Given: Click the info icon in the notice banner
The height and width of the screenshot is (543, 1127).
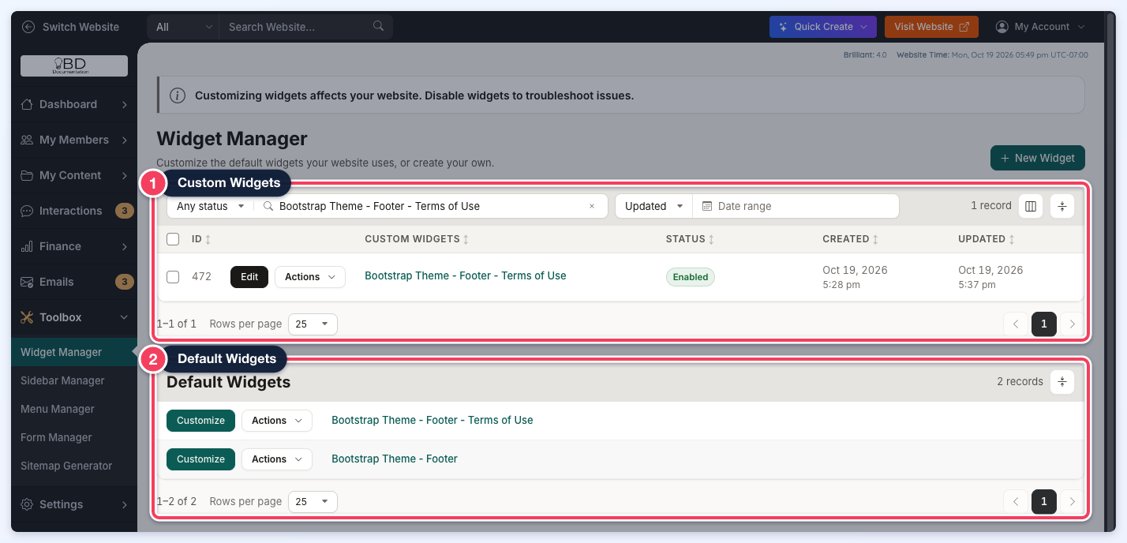Looking at the screenshot, I should 178,95.
